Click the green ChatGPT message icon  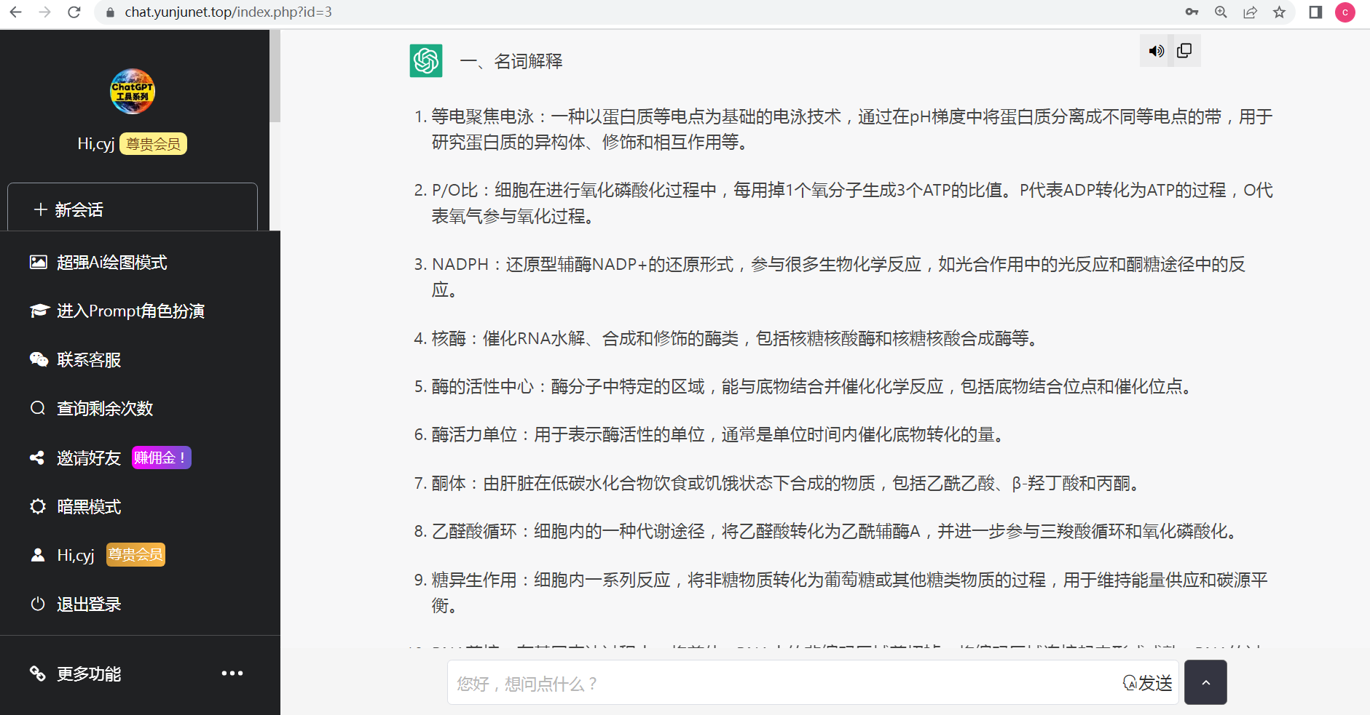[426, 61]
